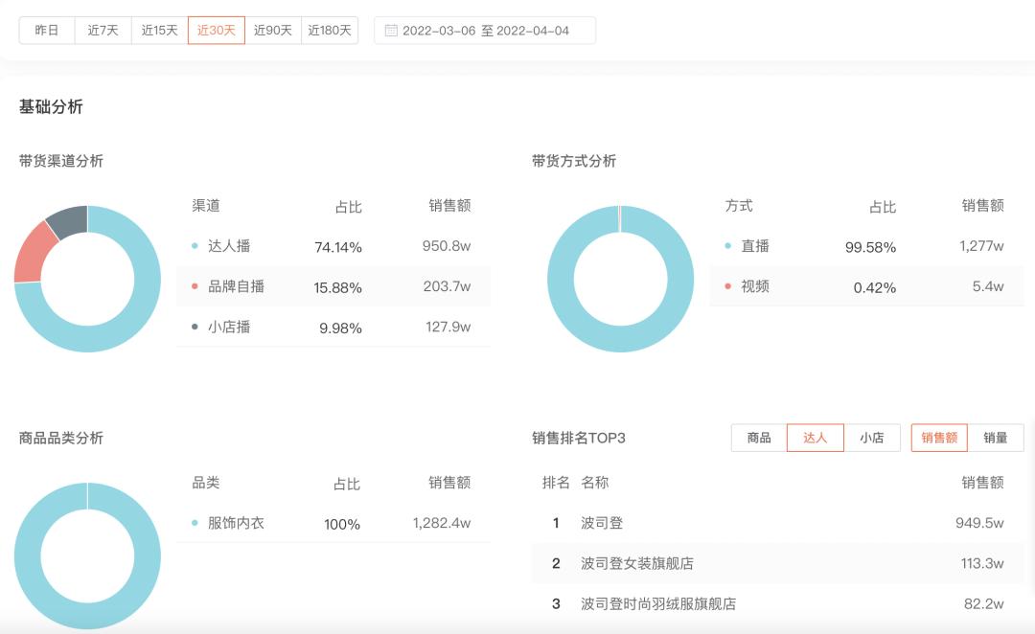Viewport: 1035px width, 634px height.
Task: Select the 达人 ranking tab
Action: tap(815, 437)
